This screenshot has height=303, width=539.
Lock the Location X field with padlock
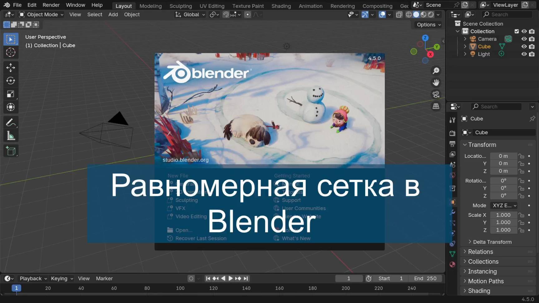click(x=521, y=156)
